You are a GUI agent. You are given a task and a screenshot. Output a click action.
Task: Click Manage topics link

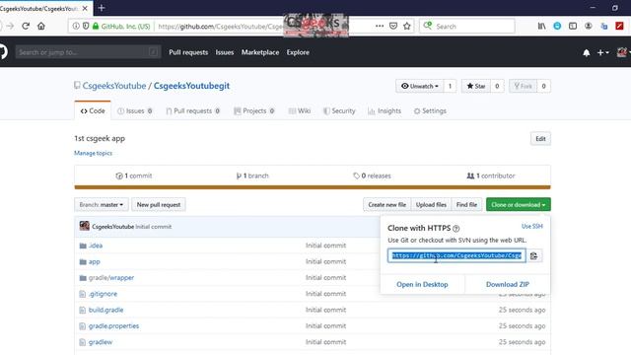pos(93,154)
